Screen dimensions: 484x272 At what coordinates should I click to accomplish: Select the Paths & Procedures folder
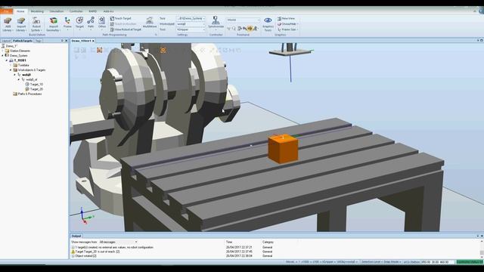click(29, 94)
